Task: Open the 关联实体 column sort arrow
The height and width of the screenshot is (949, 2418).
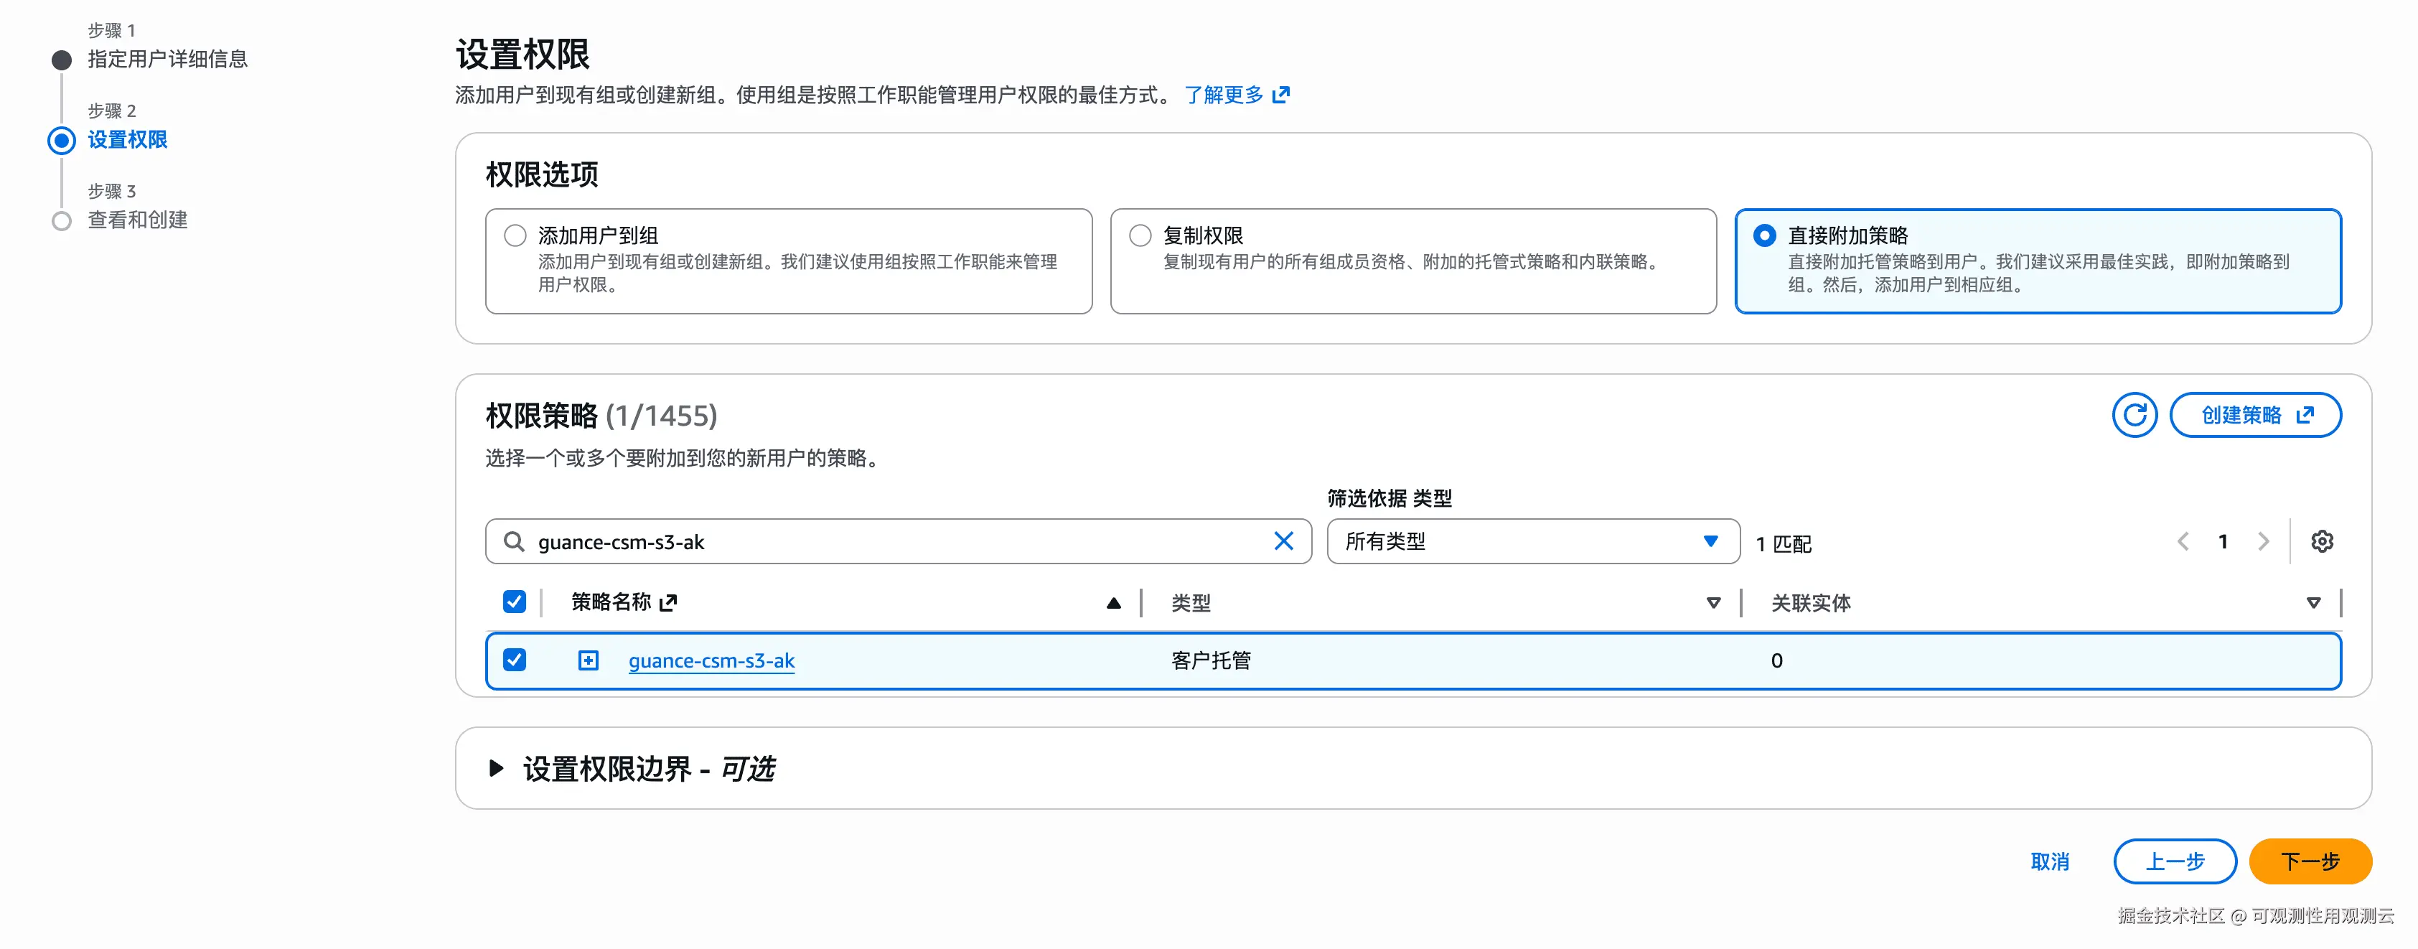Action: pyautogui.click(x=2313, y=602)
